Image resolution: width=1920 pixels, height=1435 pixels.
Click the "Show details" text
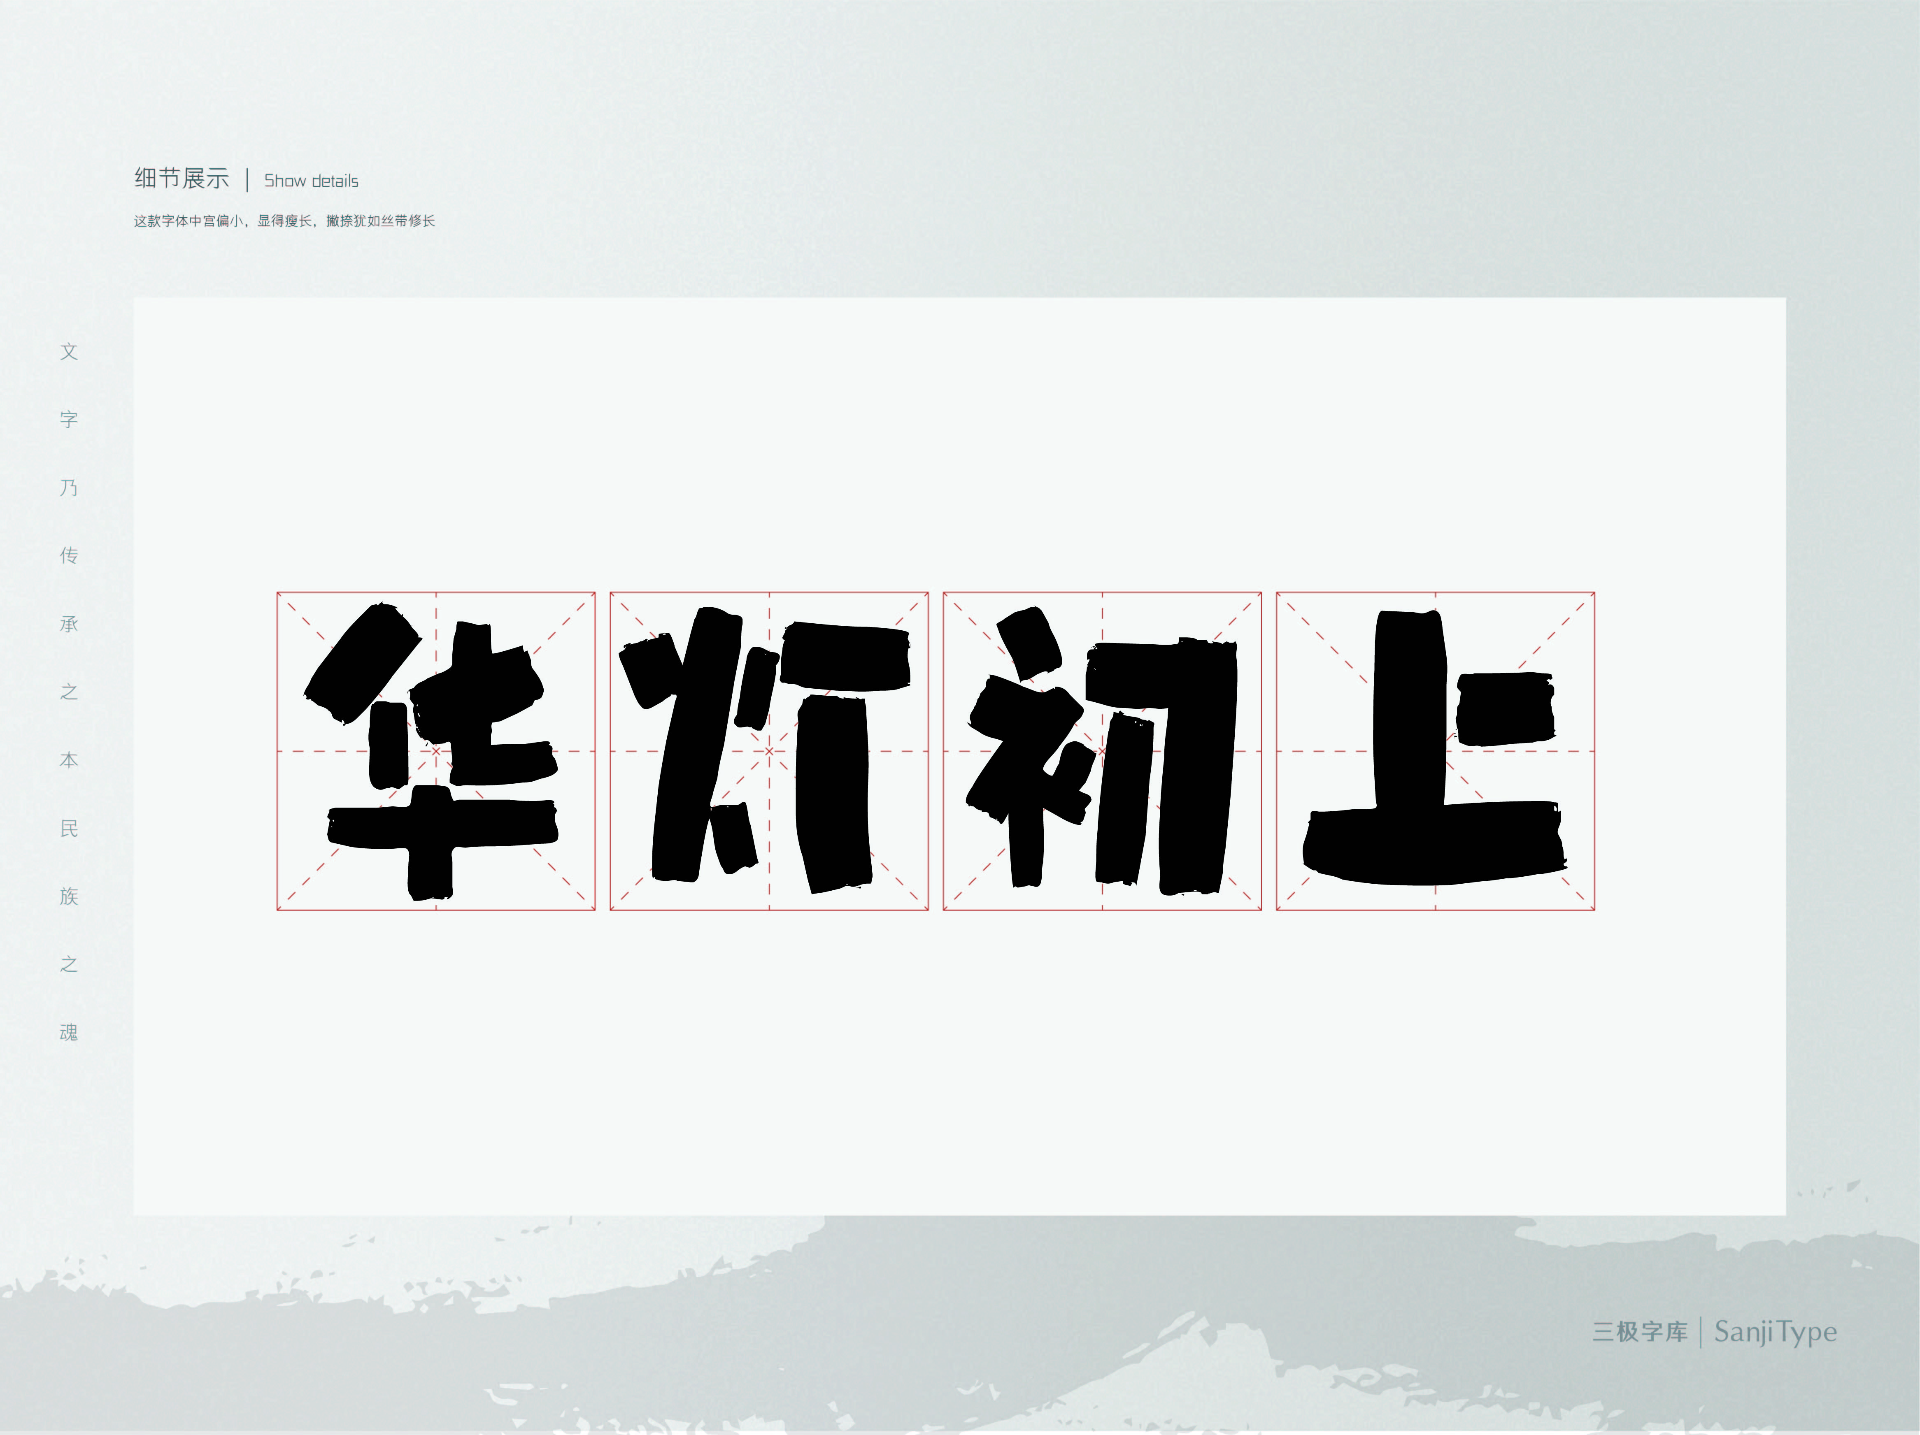311,181
